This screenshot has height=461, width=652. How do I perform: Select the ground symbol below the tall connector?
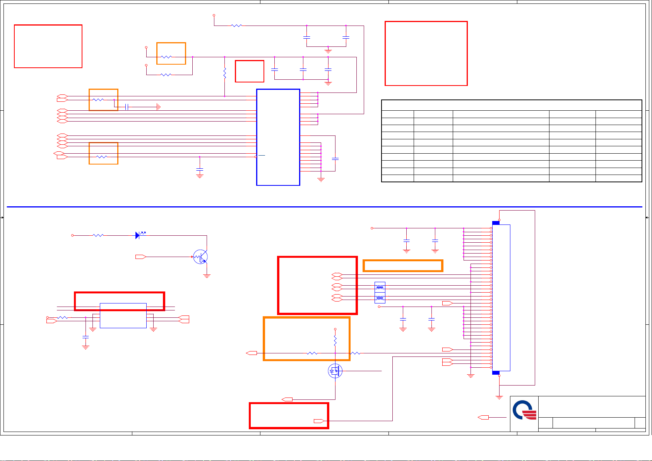[499, 398]
